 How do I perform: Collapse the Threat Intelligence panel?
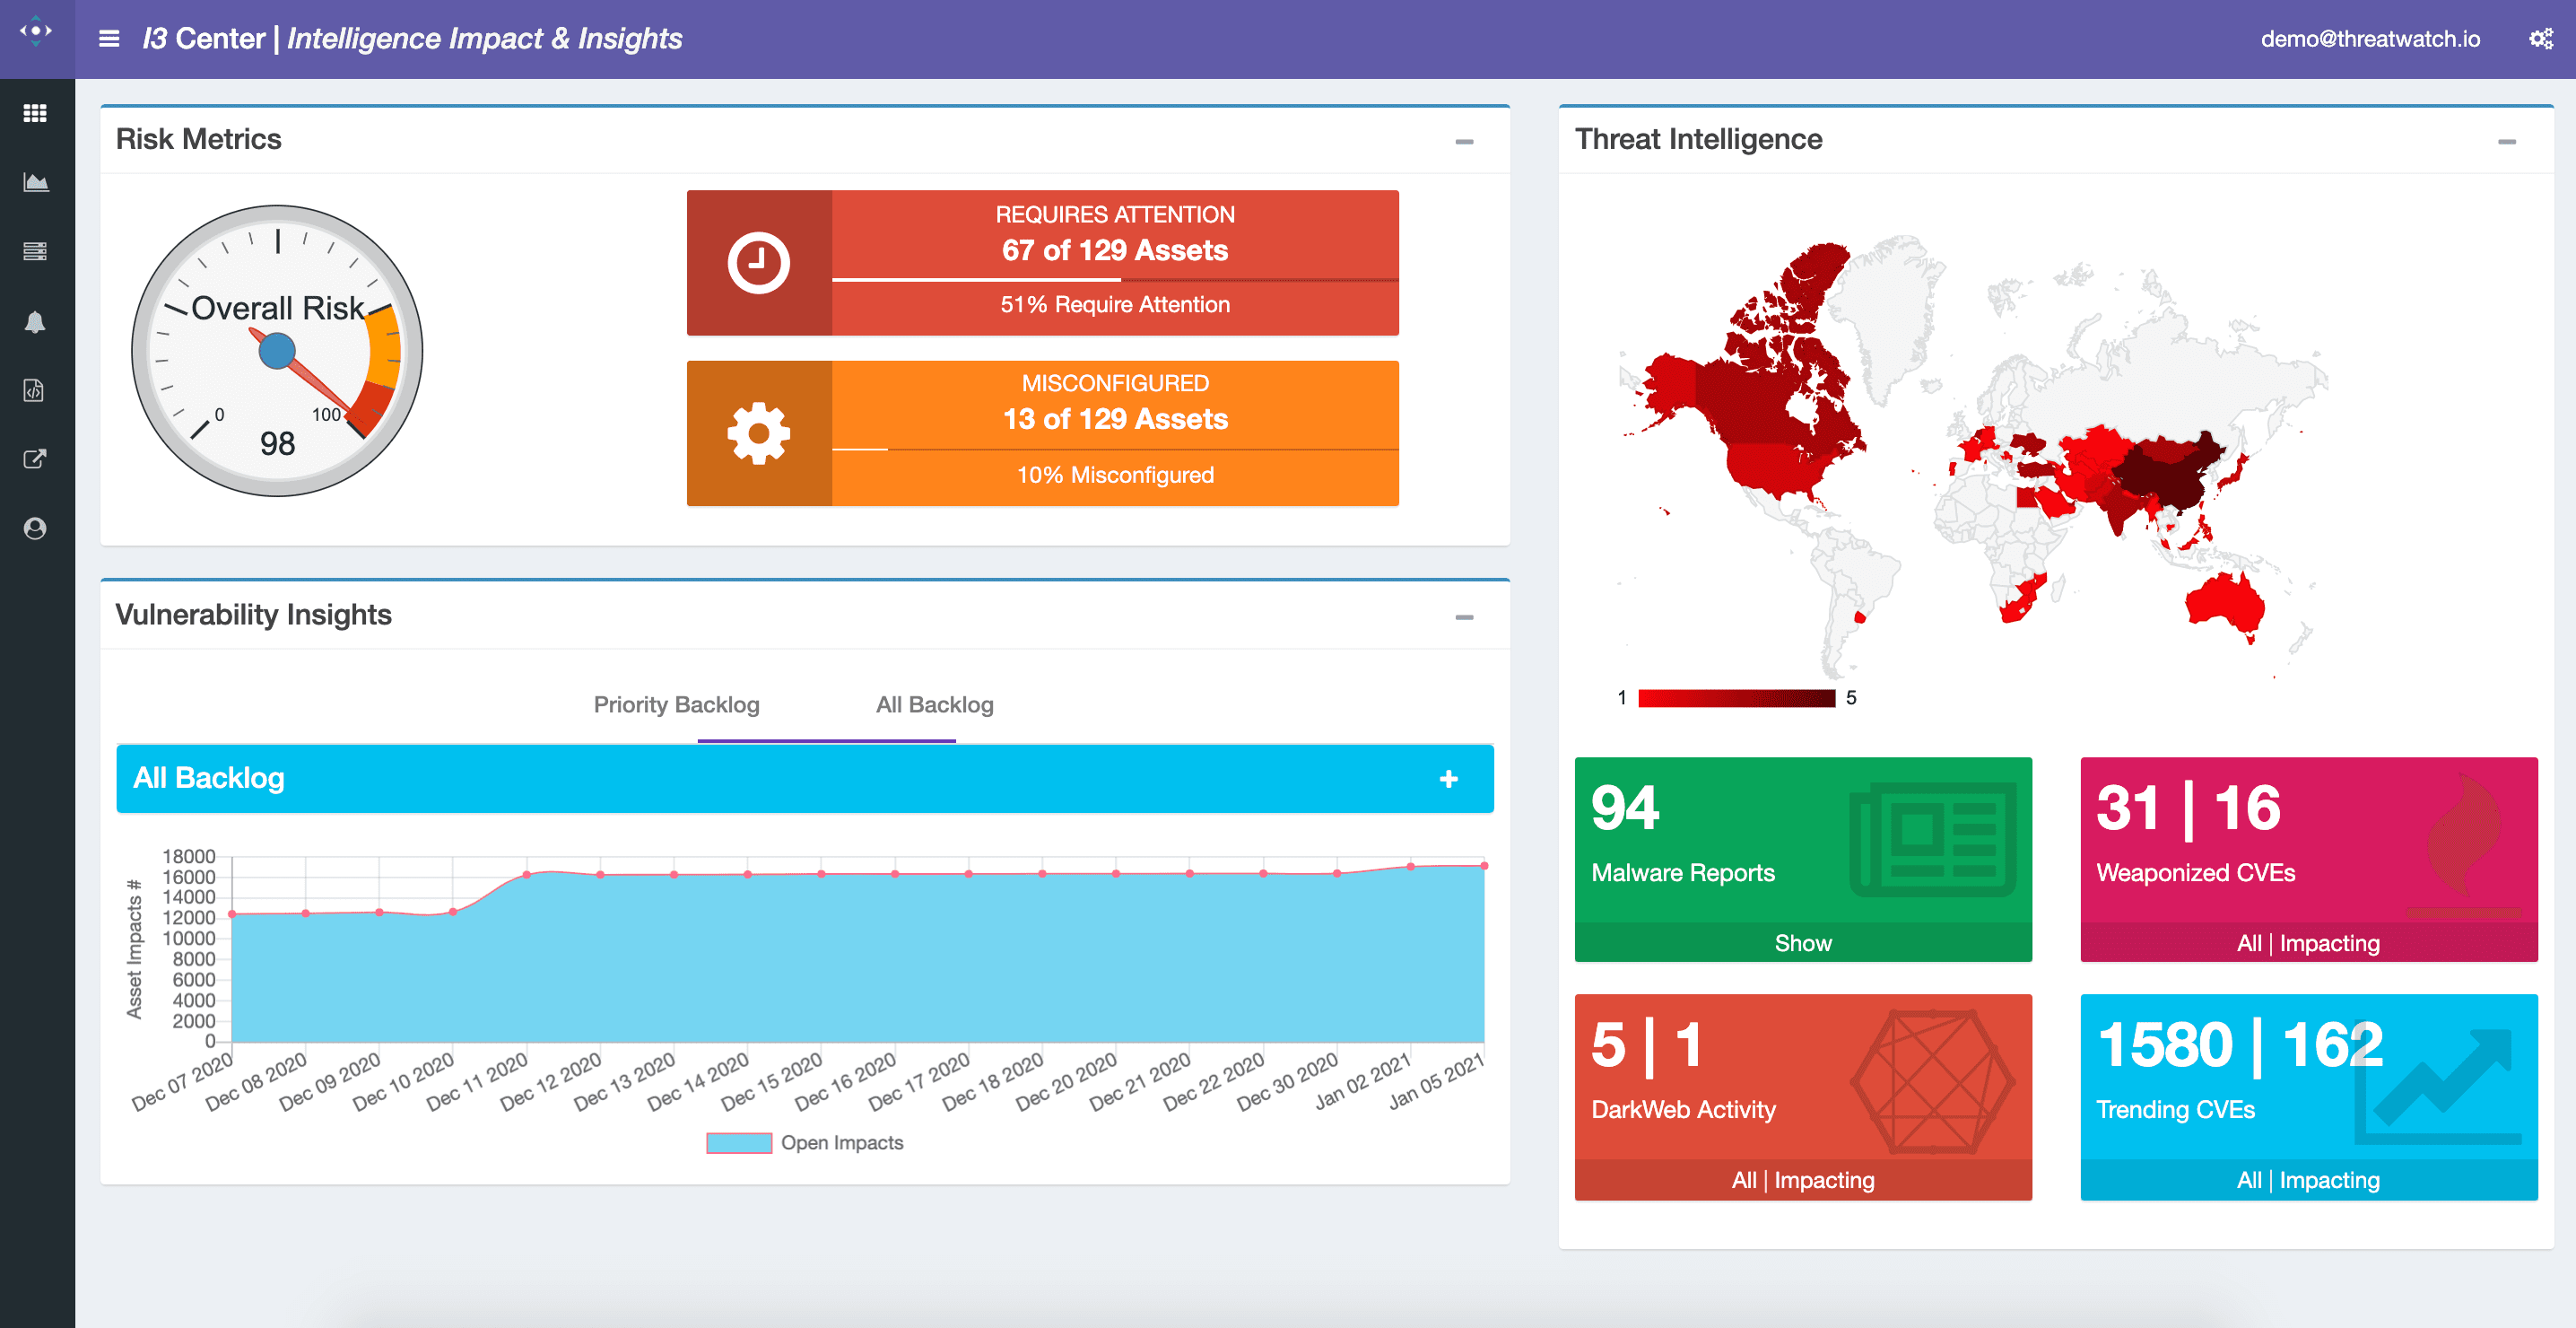click(2506, 142)
